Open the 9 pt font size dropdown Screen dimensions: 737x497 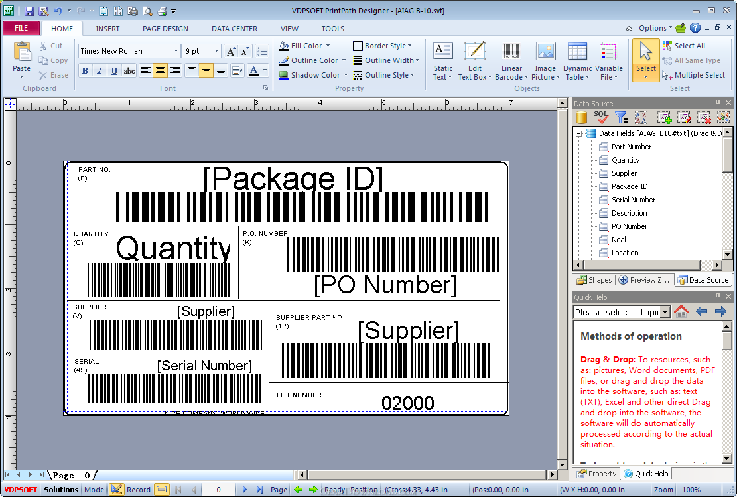[x=216, y=51]
